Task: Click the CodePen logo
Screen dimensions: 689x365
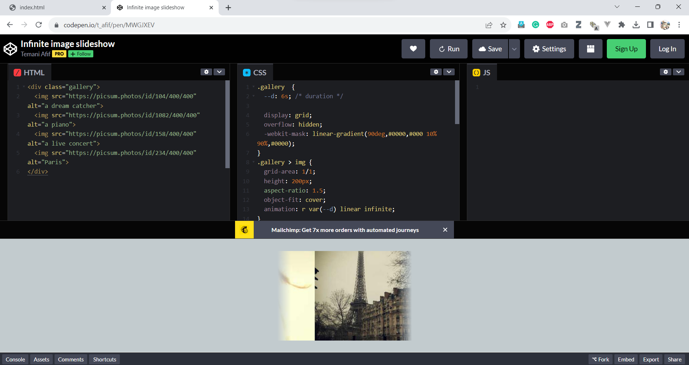Action: coord(10,49)
